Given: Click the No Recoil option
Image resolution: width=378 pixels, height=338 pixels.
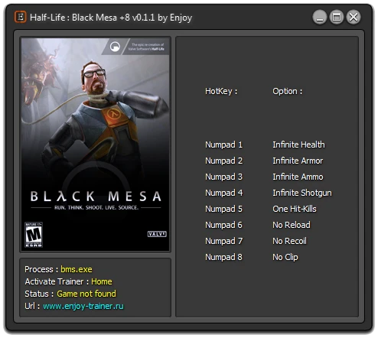Looking at the screenshot, I should pyautogui.click(x=289, y=241).
